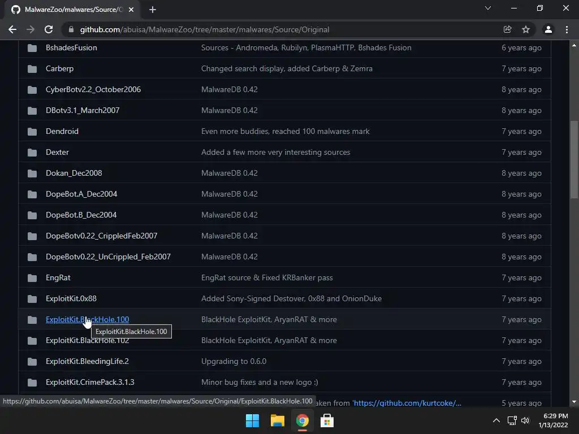Viewport: 579px width, 434px height.
Task: Open commit 'Sources - Andromeda, Rubilyn, PlasmaHTTP, Bshades Fusion'
Action: coord(306,47)
